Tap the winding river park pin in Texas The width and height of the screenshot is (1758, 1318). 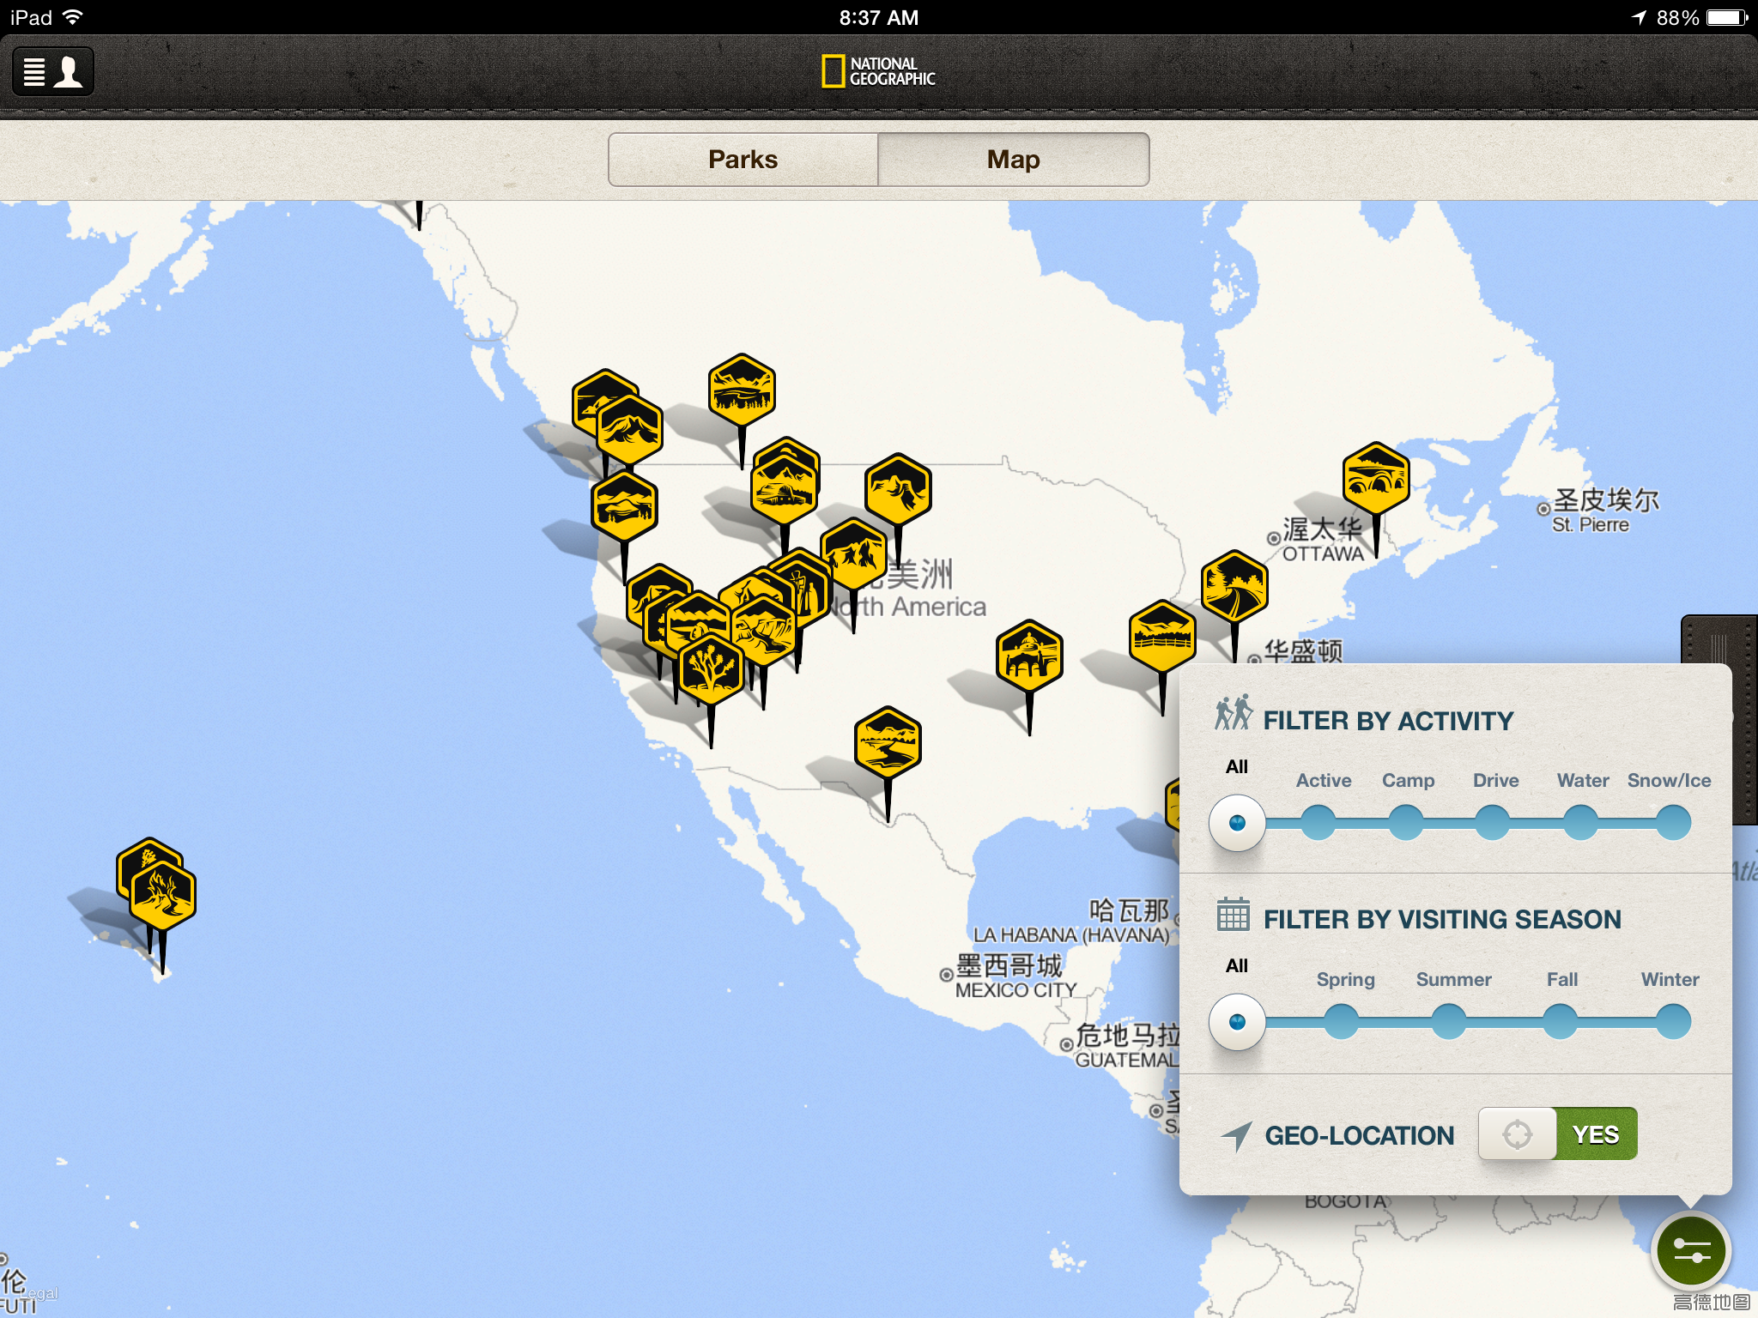tap(888, 743)
